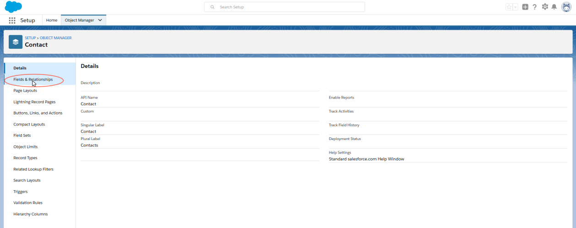Expand the Object Manager tab chevron

(100, 20)
